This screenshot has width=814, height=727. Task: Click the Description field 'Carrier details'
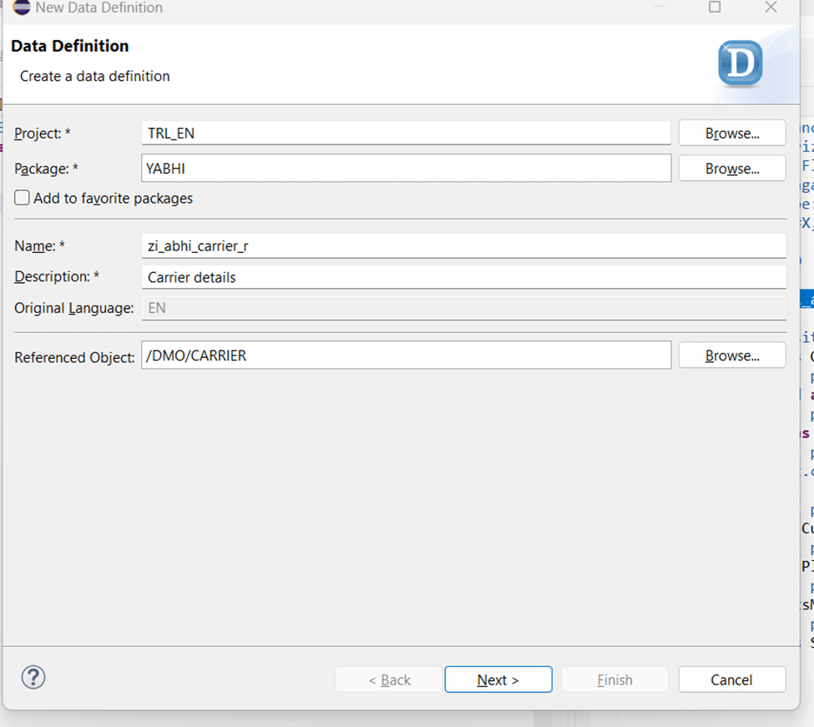tap(463, 277)
